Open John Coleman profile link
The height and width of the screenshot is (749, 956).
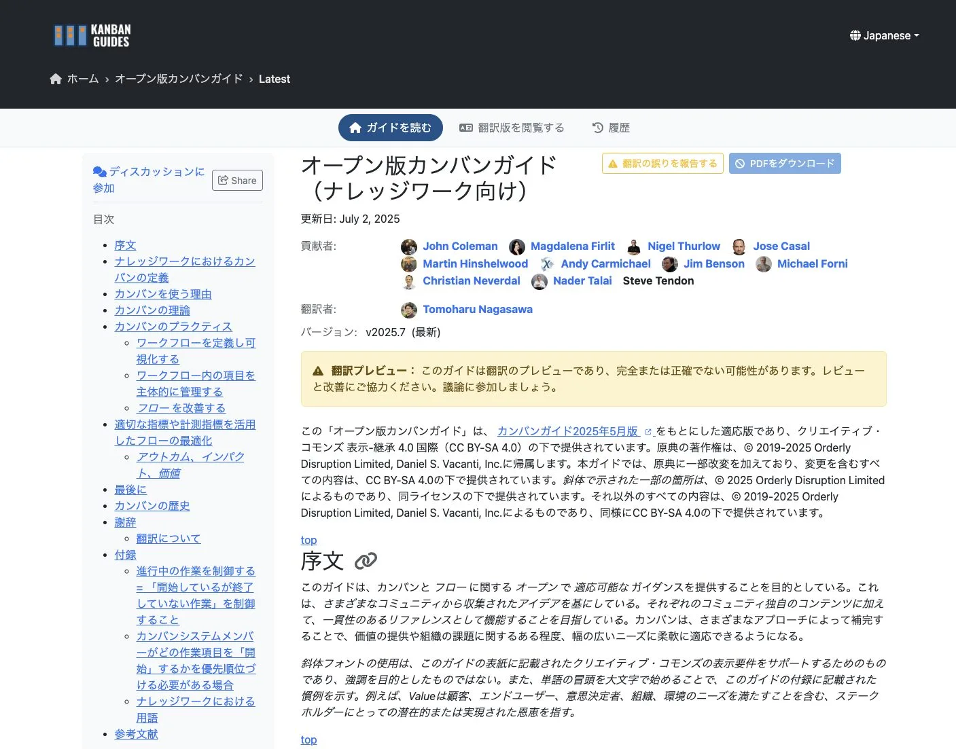click(460, 246)
